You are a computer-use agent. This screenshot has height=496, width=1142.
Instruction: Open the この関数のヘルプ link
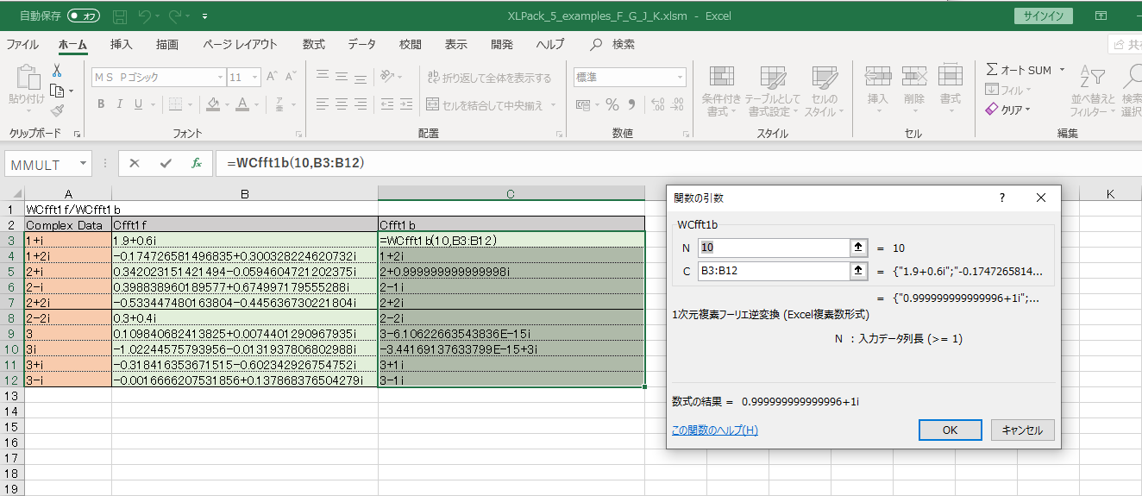pyautogui.click(x=714, y=430)
